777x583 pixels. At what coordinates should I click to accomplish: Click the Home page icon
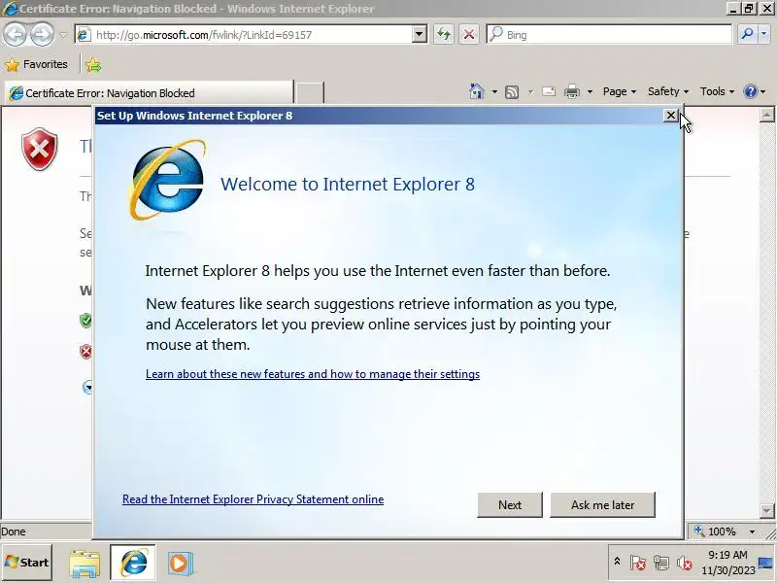(x=477, y=91)
